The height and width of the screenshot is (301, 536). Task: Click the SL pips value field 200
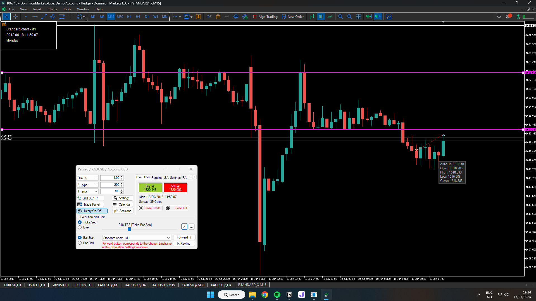[x=110, y=185]
